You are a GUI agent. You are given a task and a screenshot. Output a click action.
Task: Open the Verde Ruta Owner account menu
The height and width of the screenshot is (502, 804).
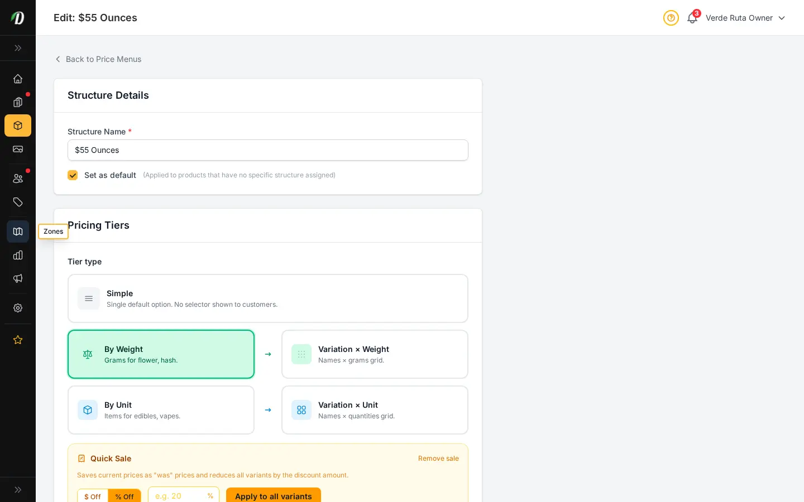tap(745, 18)
